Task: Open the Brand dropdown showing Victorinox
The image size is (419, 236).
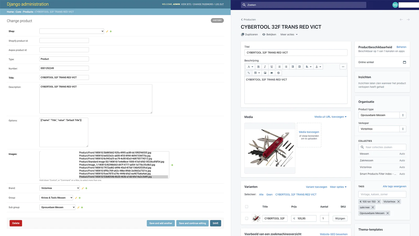Action: pyautogui.click(x=59, y=188)
